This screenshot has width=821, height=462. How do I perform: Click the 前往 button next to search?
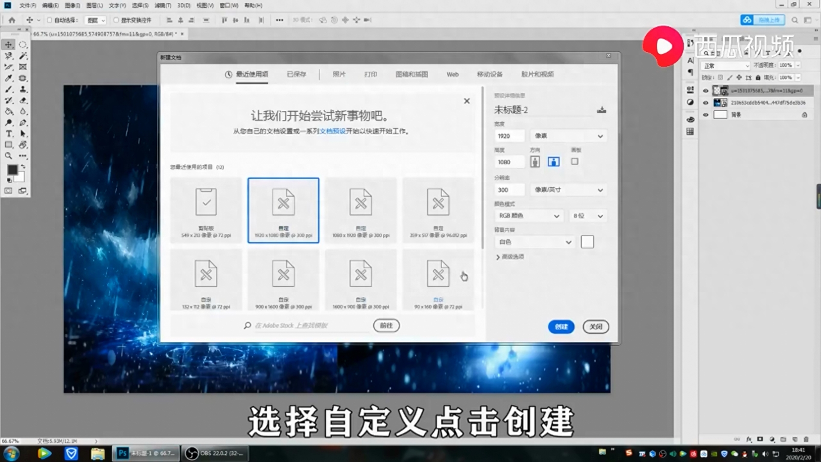coord(386,325)
